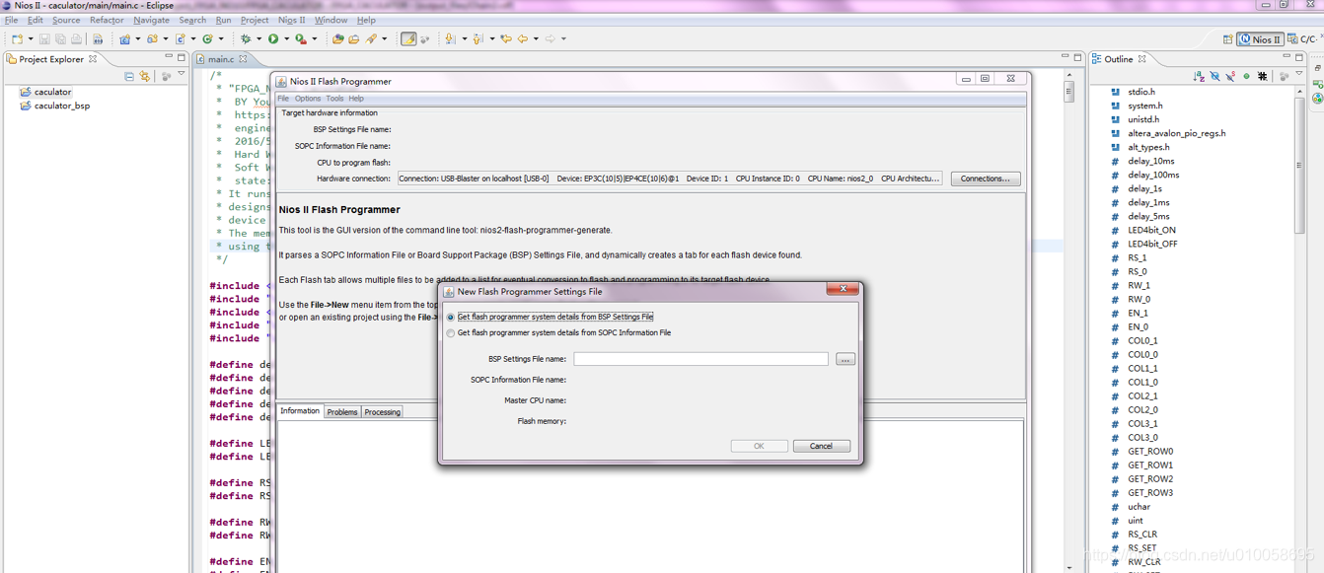Screen dimensions: 1324x573
Task: Open Project Explorer view menu triangle
Action: pyautogui.click(x=182, y=74)
